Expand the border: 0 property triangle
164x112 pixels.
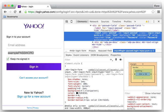pyautogui.click(x=77, y=95)
